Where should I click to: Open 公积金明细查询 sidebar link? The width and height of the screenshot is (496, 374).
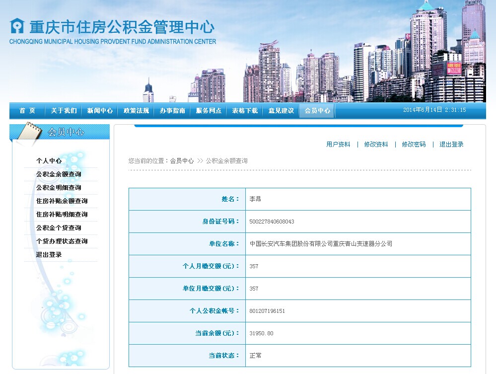(59, 188)
